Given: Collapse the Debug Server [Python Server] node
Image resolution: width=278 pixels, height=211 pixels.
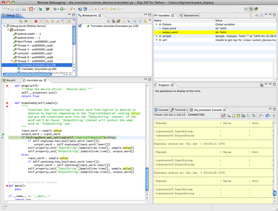Looking at the screenshot, I should pyautogui.click(x=4, y=26).
